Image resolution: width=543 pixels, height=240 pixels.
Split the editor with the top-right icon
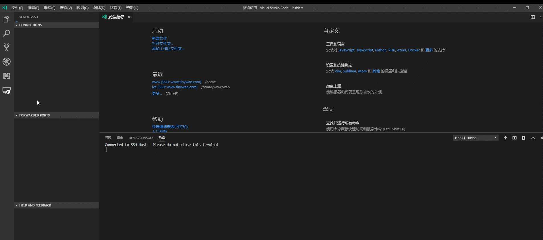click(x=532, y=17)
